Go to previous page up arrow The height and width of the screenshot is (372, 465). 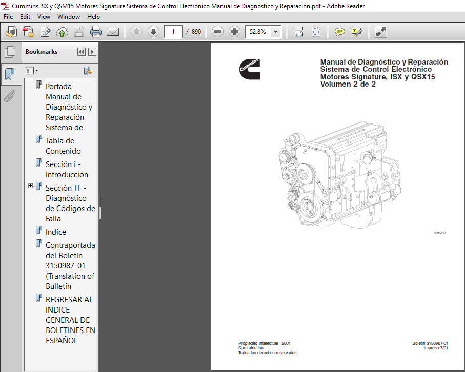136,32
